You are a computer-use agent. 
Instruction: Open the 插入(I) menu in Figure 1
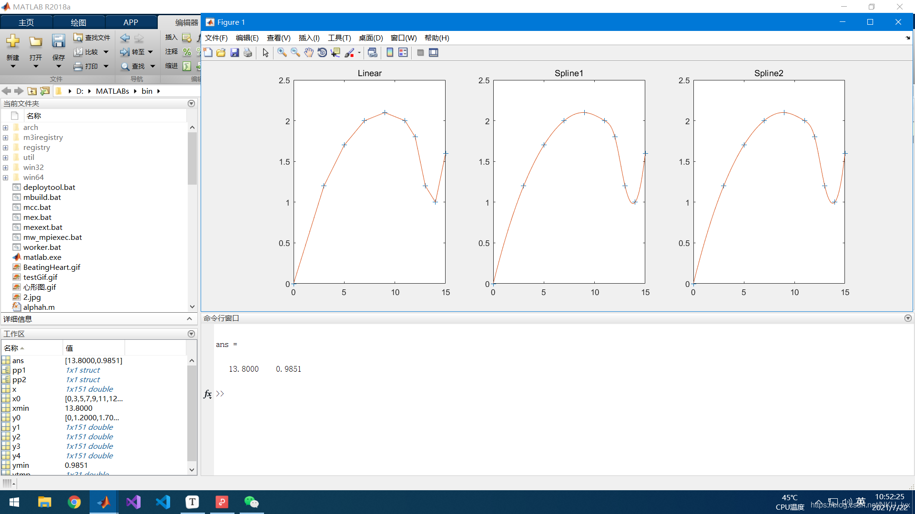pos(309,38)
